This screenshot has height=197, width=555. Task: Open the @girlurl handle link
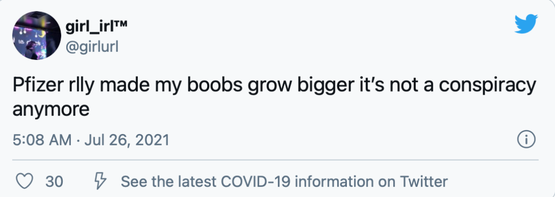(x=91, y=46)
